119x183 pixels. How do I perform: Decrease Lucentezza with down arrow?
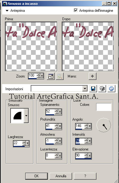(56, 157)
